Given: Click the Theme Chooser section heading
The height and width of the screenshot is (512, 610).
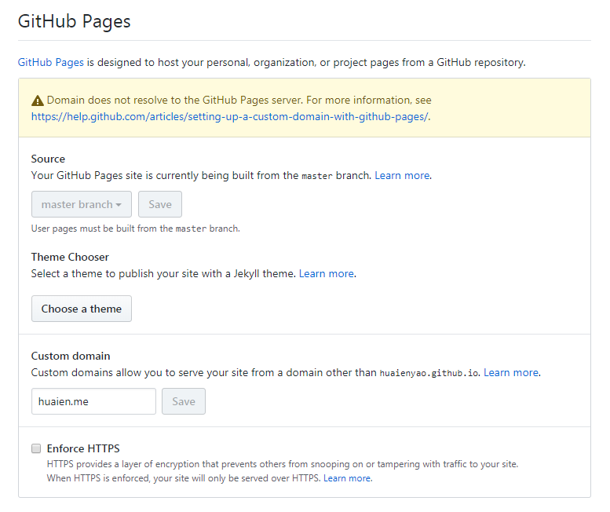Looking at the screenshot, I should click(70, 257).
